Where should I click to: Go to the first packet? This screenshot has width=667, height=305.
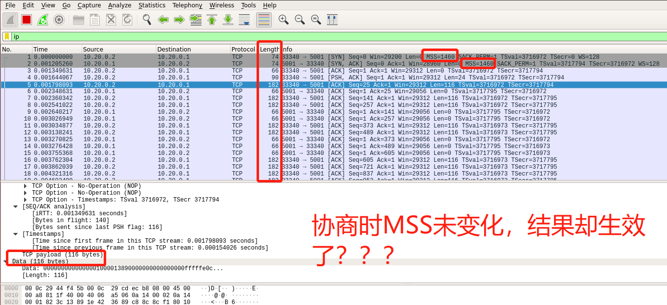[211, 20]
